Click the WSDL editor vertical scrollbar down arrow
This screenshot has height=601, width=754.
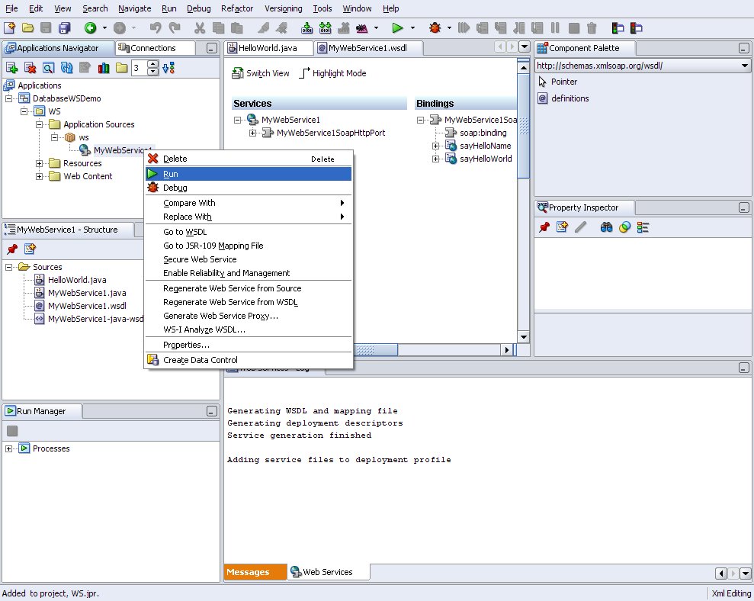pos(524,337)
